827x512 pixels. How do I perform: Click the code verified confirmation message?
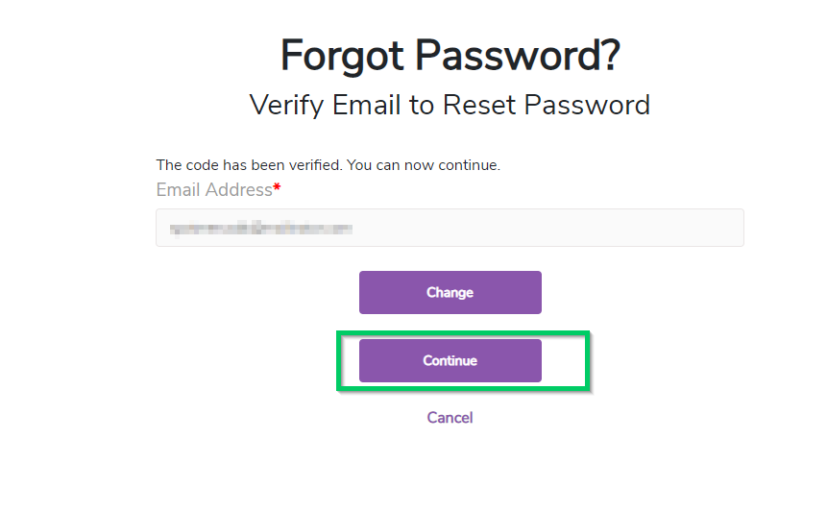(328, 165)
